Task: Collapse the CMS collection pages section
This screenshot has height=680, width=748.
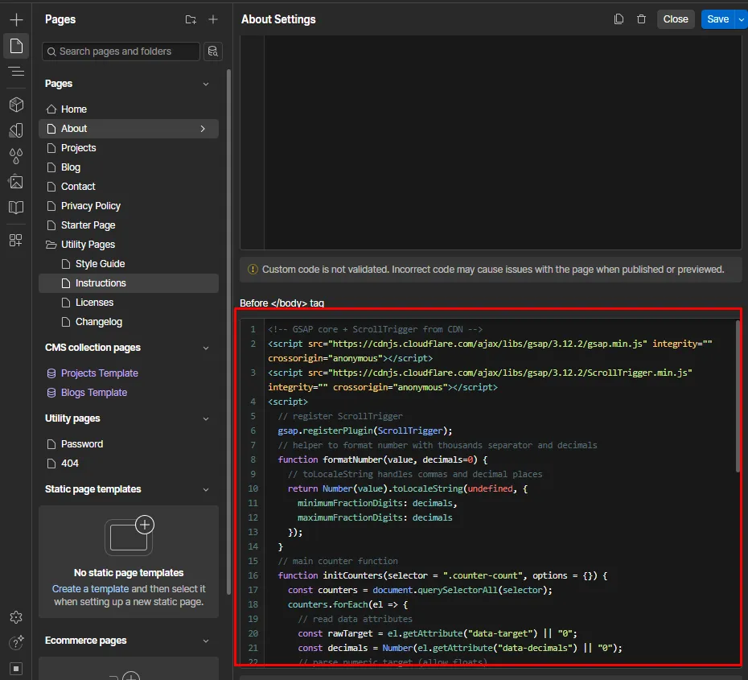Action: tap(206, 348)
